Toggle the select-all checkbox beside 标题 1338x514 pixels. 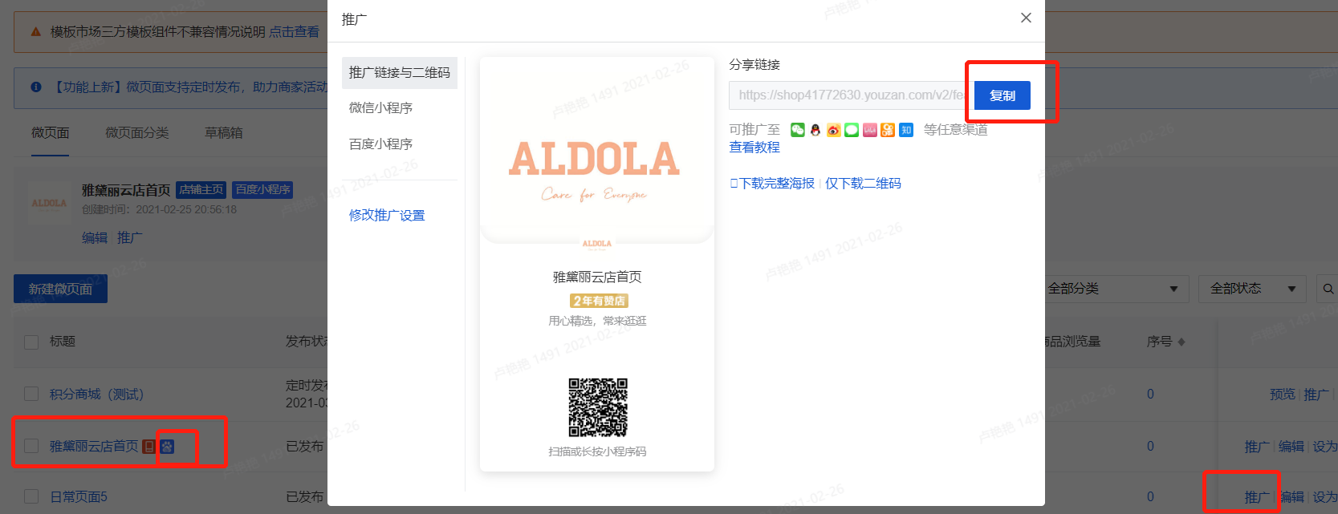click(x=31, y=342)
